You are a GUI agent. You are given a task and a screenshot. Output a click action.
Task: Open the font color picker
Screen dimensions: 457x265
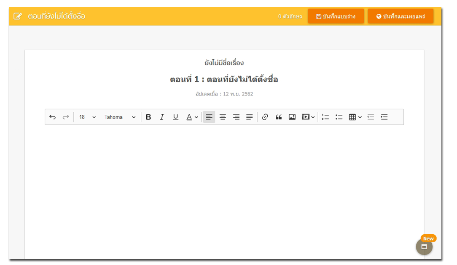click(x=192, y=117)
